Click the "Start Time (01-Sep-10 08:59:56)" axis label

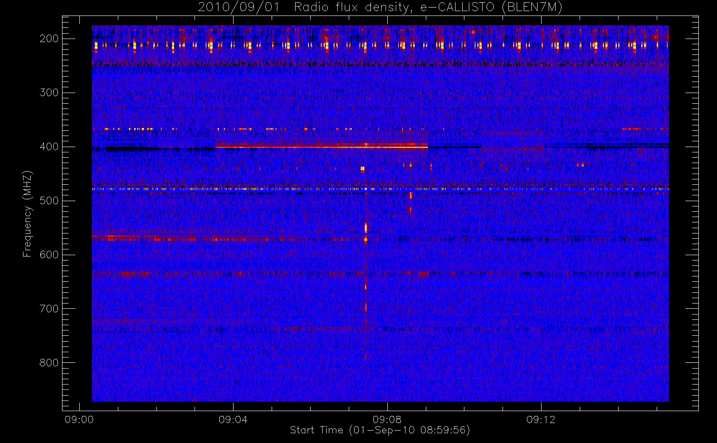380,430
